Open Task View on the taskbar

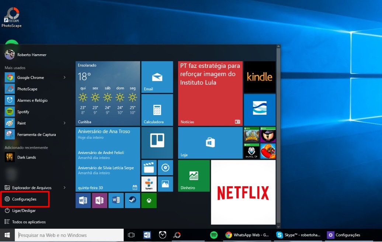coord(131,235)
